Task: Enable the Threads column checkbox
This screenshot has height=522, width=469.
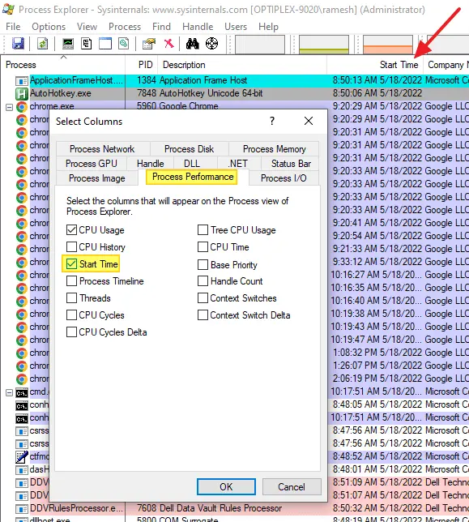Action: coord(71,298)
